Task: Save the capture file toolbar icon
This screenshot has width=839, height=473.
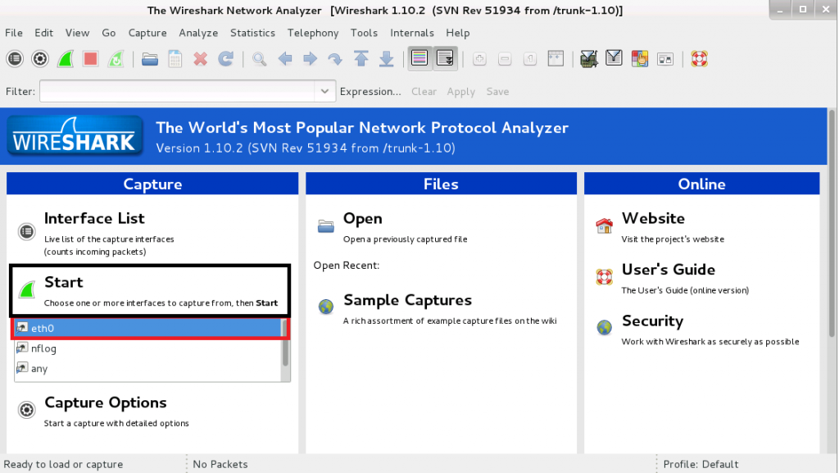Action: point(175,59)
